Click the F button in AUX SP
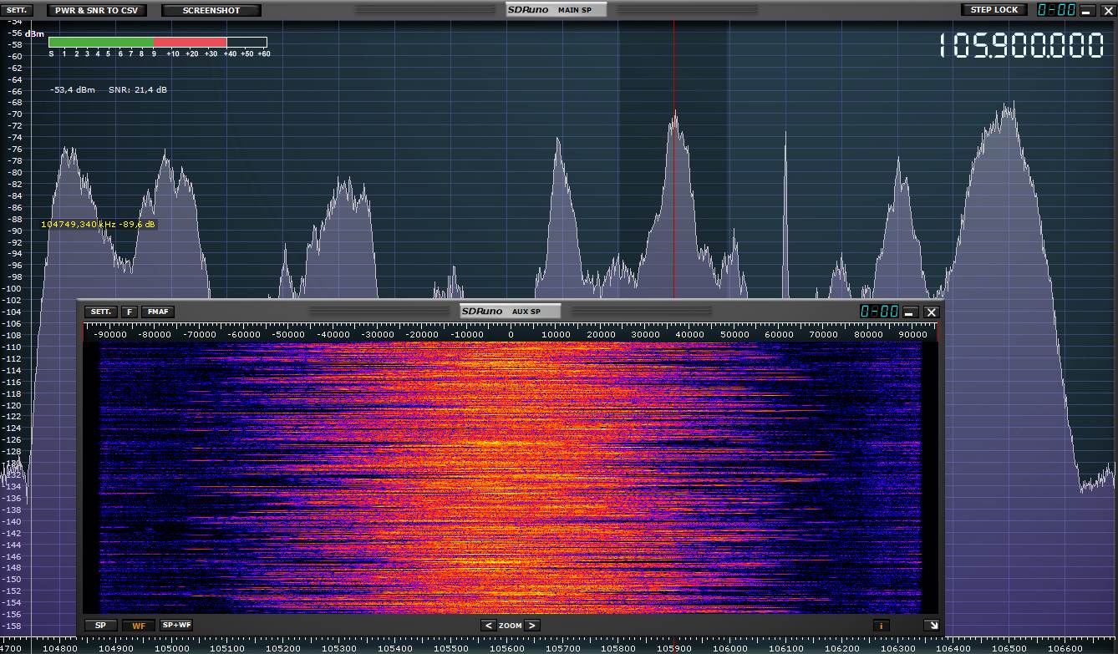 (x=129, y=312)
